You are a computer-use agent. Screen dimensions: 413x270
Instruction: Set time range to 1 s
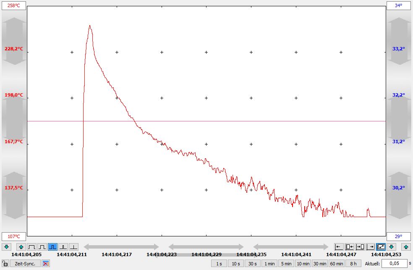coord(219,264)
